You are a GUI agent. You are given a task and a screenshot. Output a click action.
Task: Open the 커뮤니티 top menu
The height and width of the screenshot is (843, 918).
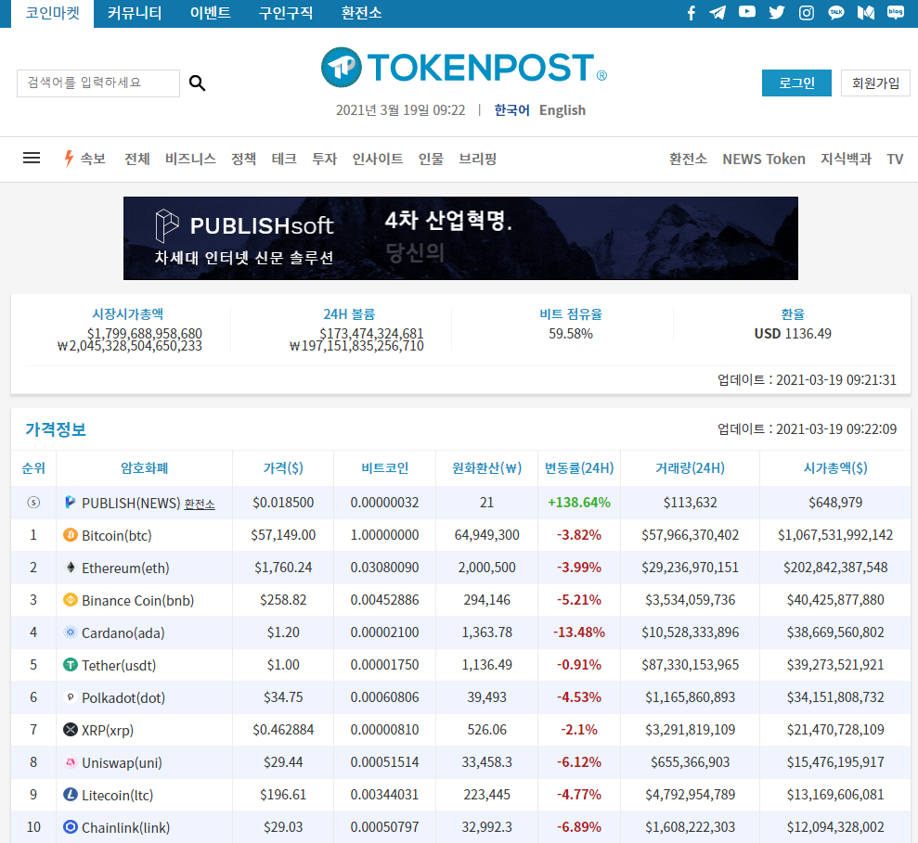tap(135, 13)
